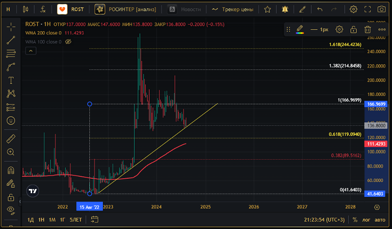Select the patterns XABCD tool
Screen dimensions: 392x229
[x=11, y=94]
